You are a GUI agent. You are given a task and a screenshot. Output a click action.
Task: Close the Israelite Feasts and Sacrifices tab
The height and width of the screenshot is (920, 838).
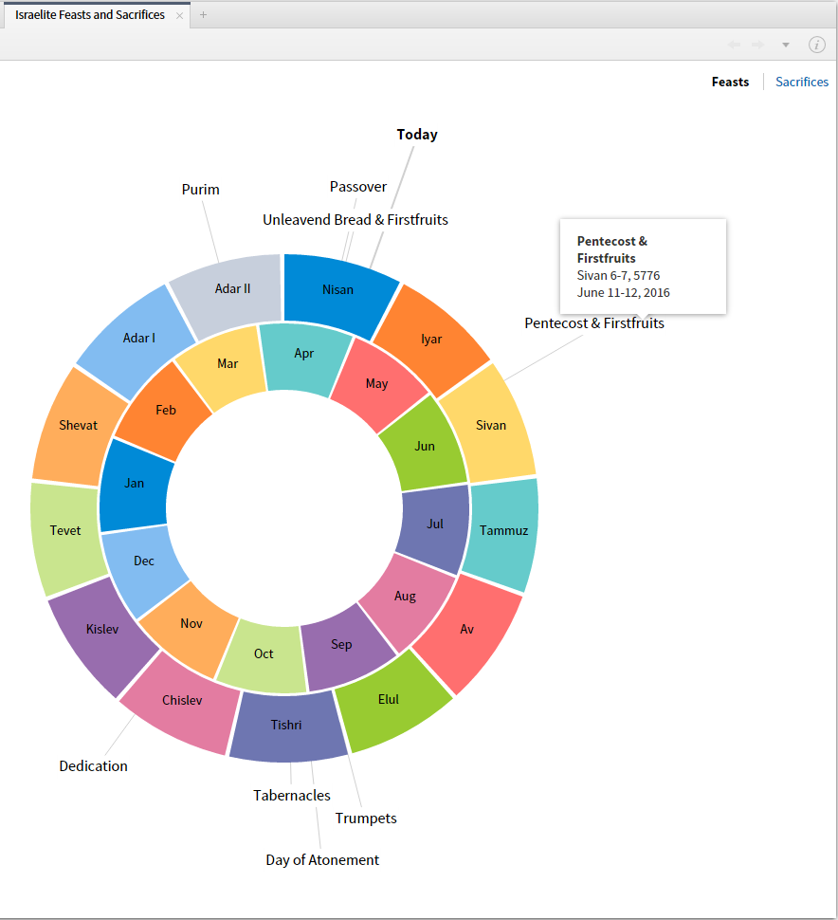point(179,16)
